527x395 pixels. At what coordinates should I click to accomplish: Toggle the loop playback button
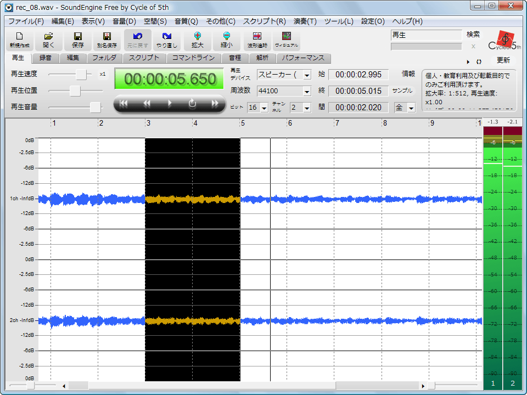(192, 104)
